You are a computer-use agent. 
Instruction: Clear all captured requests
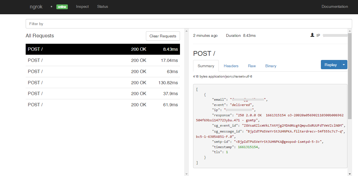coord(163,36)
